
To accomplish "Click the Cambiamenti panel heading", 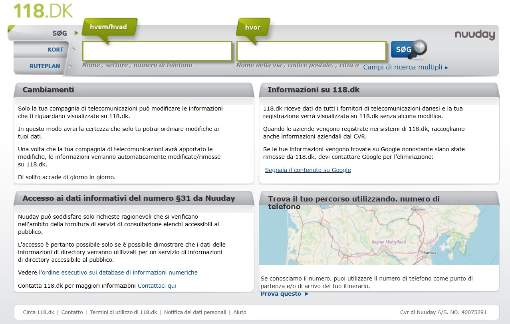I will point(48,90).
